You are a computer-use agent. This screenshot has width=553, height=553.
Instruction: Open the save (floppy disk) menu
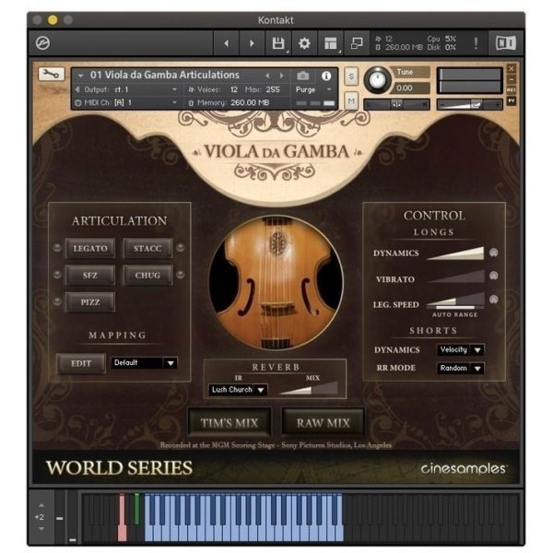point(278,43)
